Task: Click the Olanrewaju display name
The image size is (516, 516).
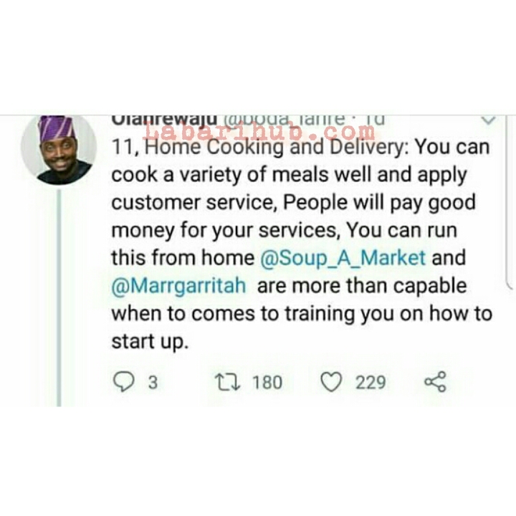Action: (x=164, y=120)
